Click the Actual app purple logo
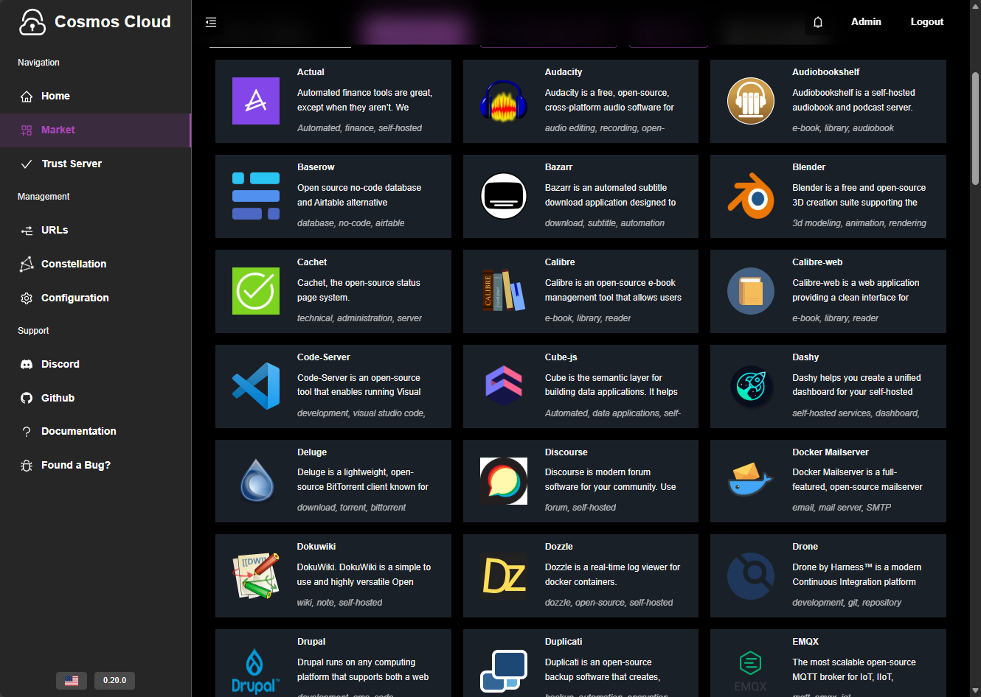981x697 pixels. click(x=256, y=101)
